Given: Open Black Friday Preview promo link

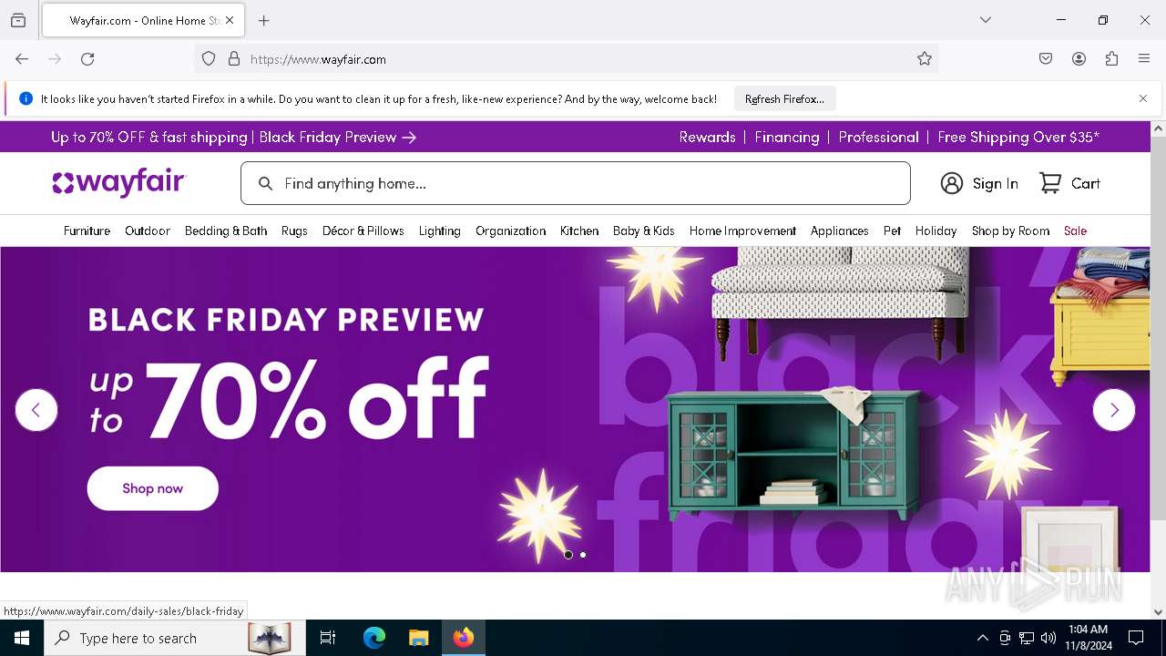Looking at the screenshot, I should [x=234, y=137].
